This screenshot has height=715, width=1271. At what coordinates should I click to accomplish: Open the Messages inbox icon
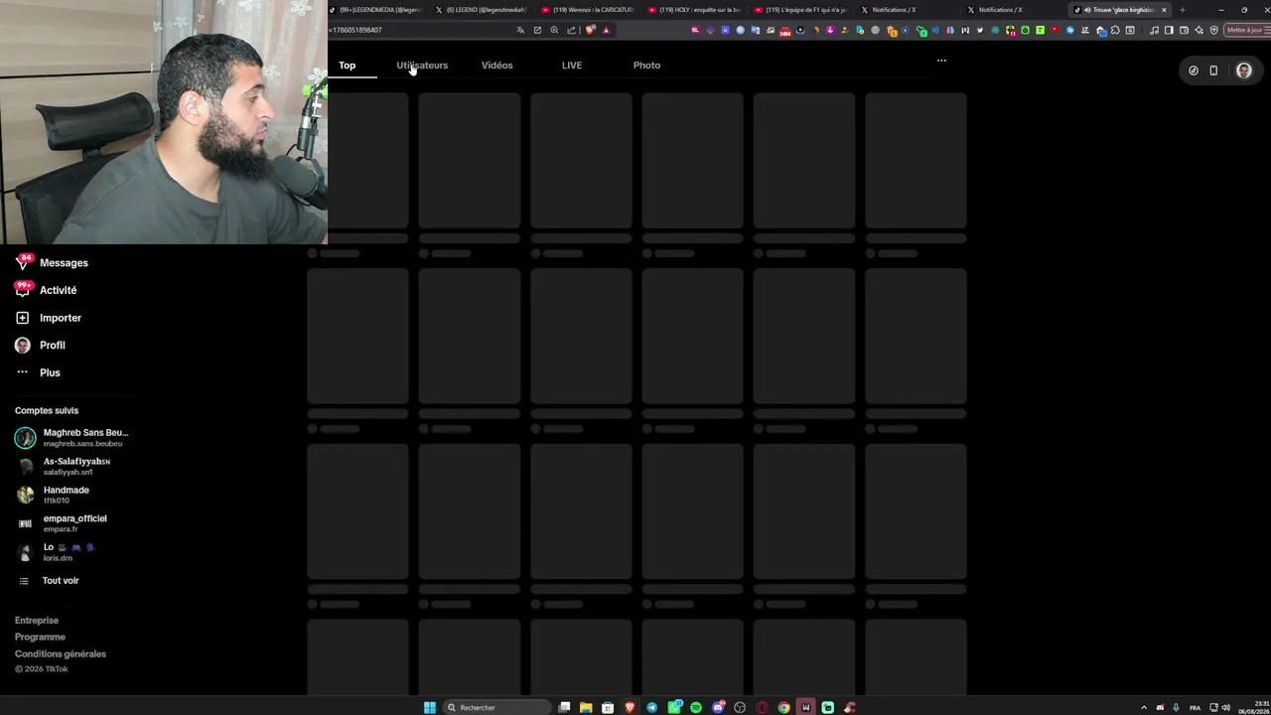click(23, 263)
